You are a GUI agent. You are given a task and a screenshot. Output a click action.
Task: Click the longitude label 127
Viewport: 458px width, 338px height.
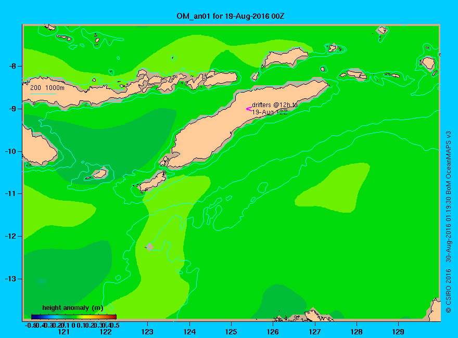point(314,332)
